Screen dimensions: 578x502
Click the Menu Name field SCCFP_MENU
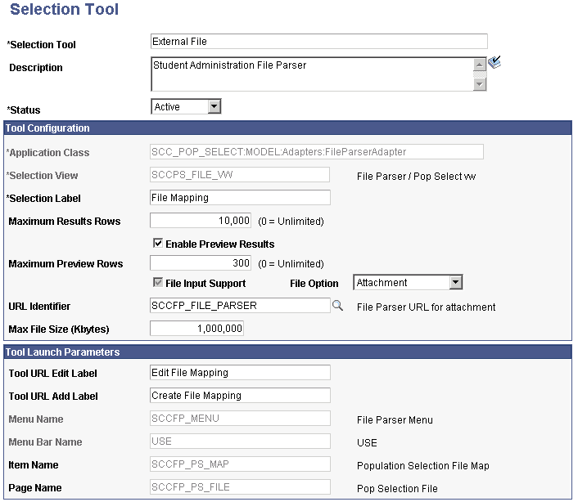240,418
